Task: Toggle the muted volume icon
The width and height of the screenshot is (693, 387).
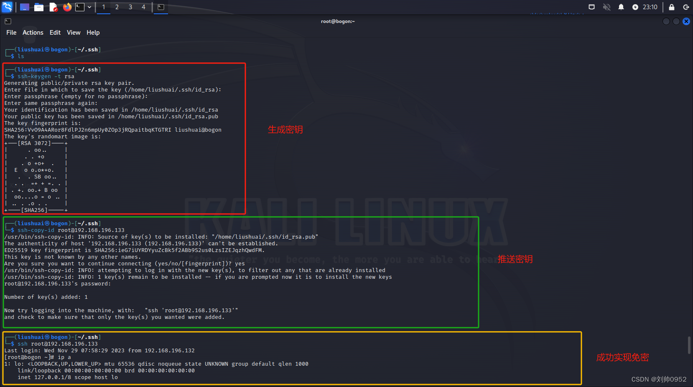Action: [606, 7]
